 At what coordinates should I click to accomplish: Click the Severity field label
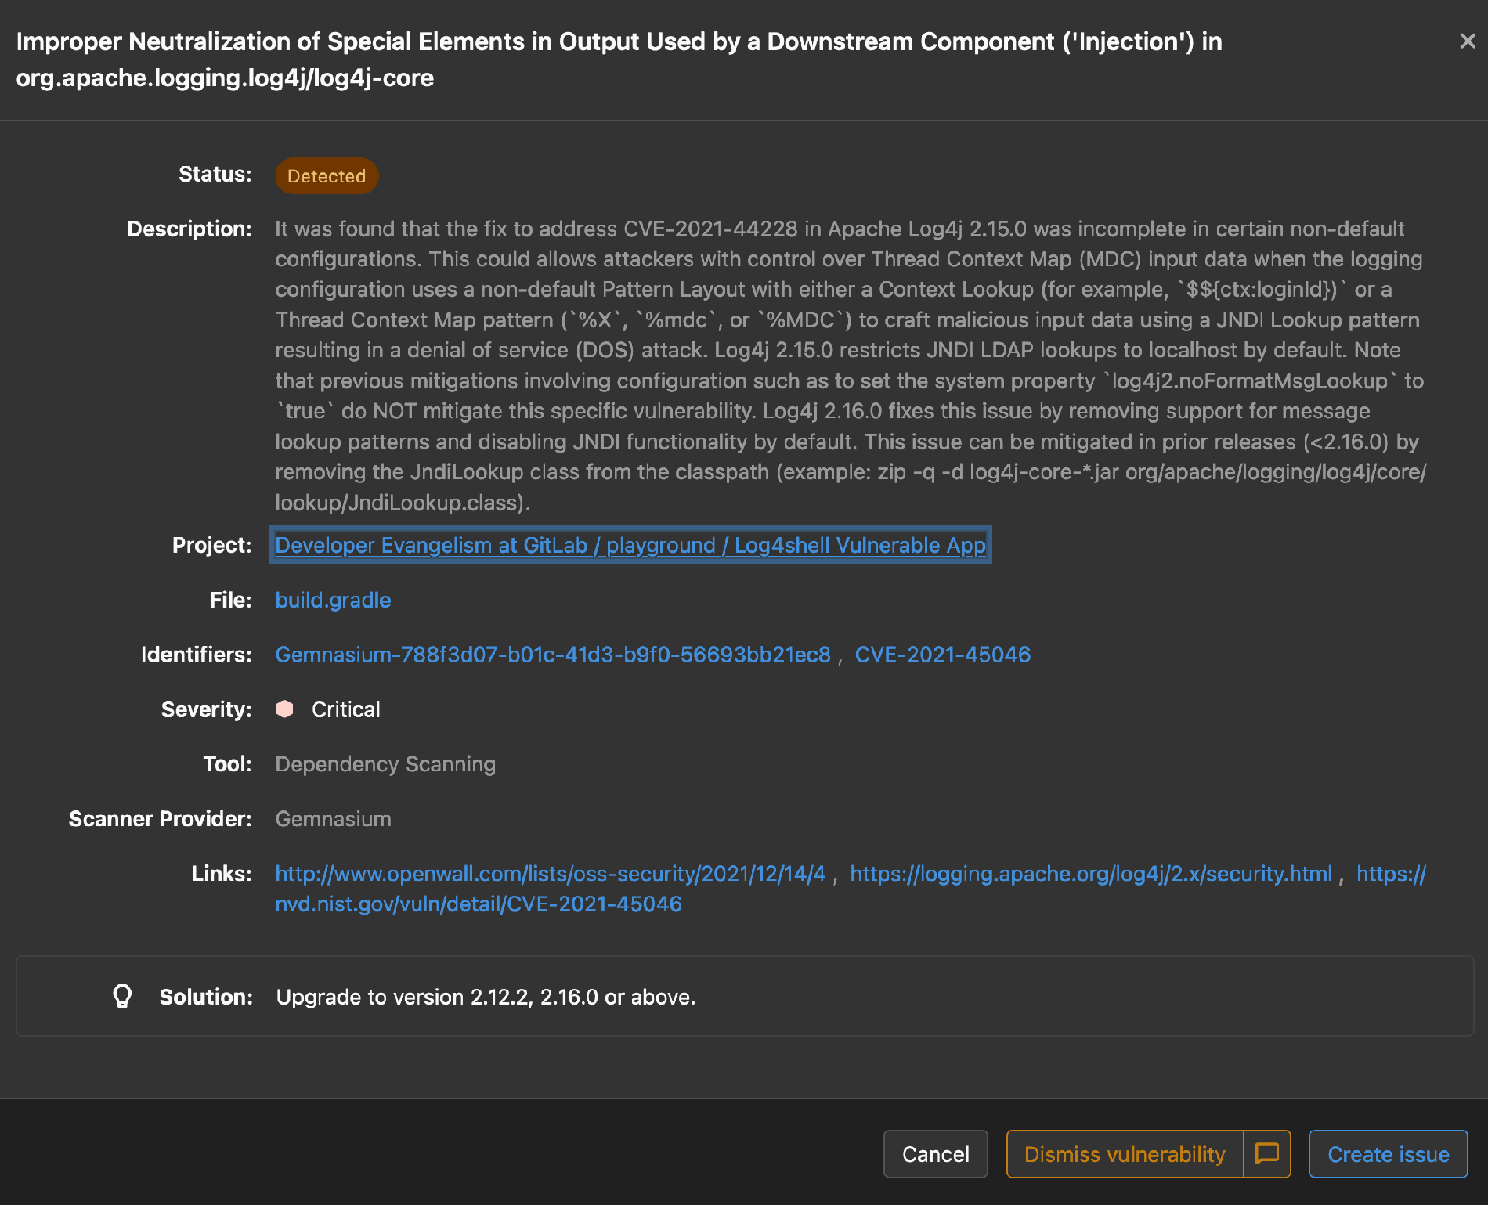(x=205, y=709)
